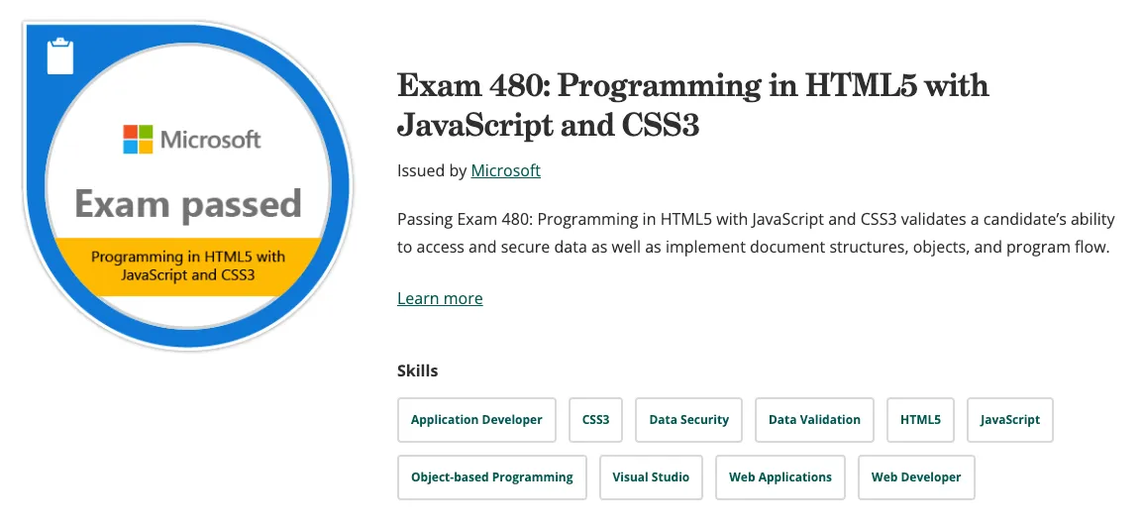Click the clipboard icon on the badge

(60, 56)
